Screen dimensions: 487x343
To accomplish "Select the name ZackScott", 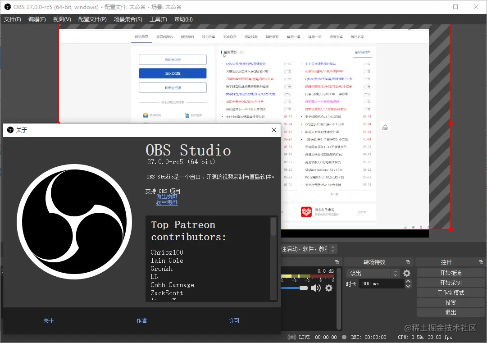I will pos(167,293).
